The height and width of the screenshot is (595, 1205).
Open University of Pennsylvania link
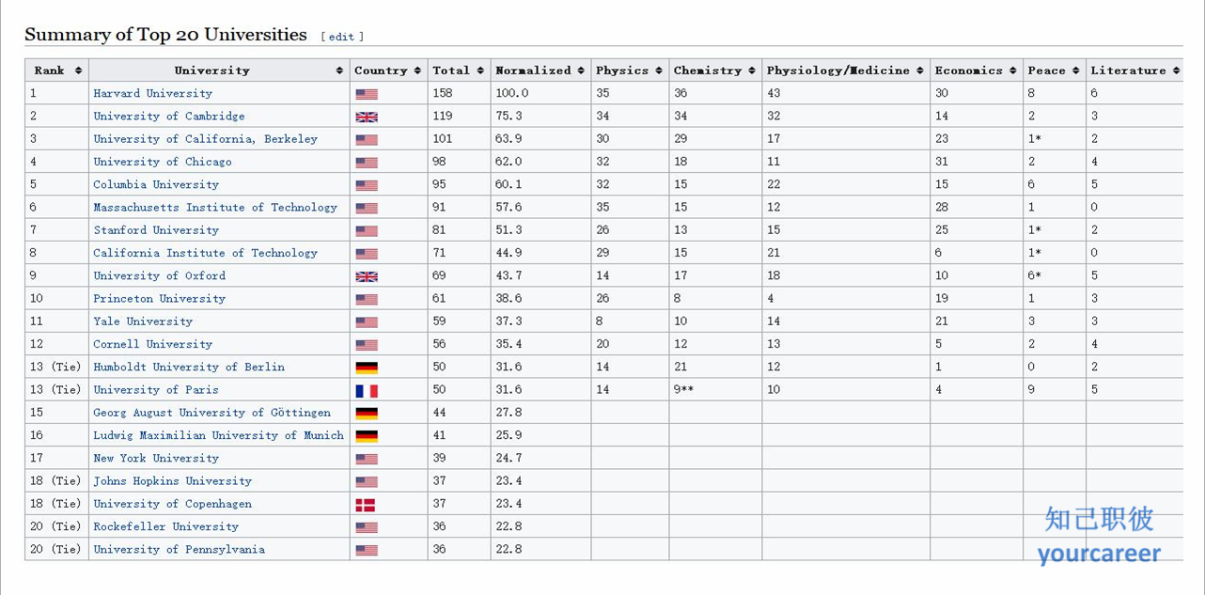point(179,549)
